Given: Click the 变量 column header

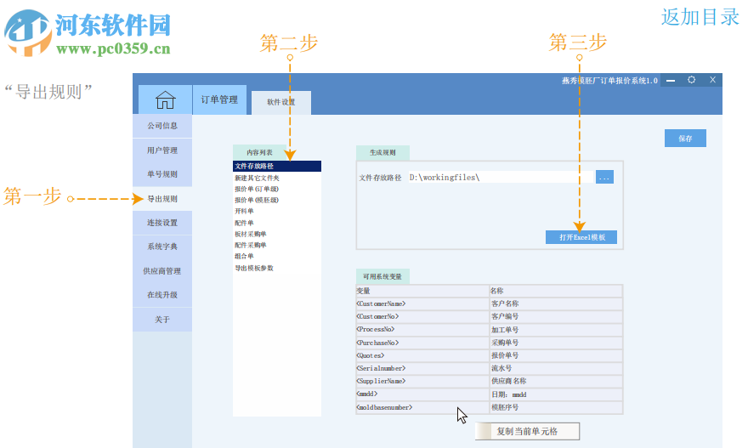Looking at the screenshot, I should pos(422,291).
